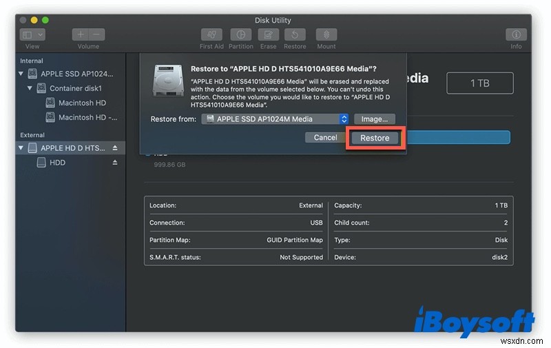Open the Info toolbar icon
Viewport: 551px width, 348px height.
[516, 34]
